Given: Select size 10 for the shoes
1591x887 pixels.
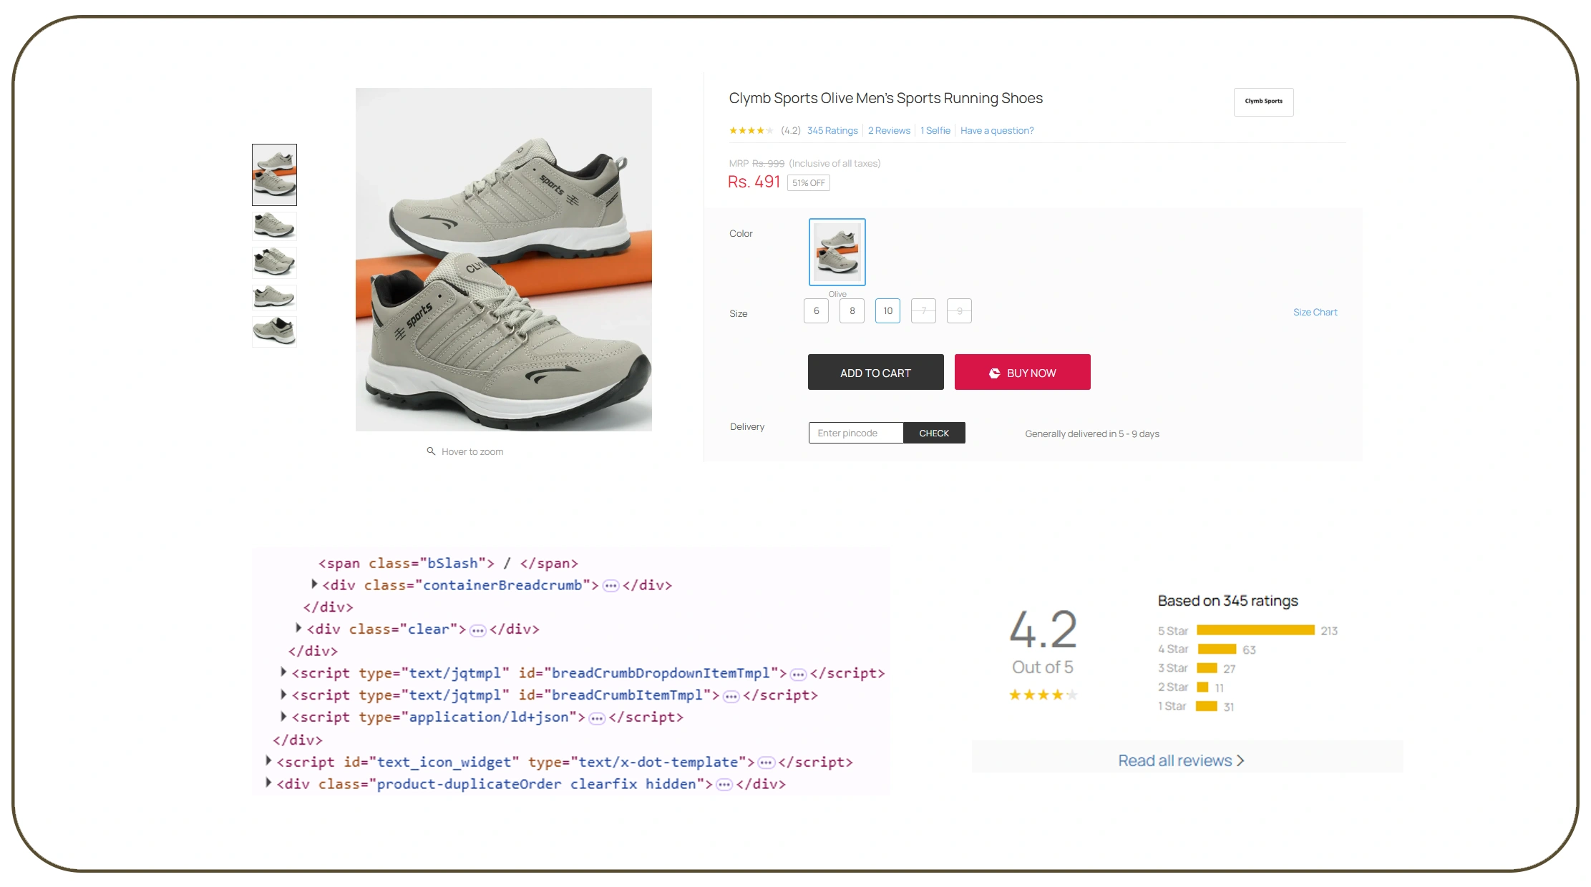Looking at the screenshot, I should tap(887, 310).
